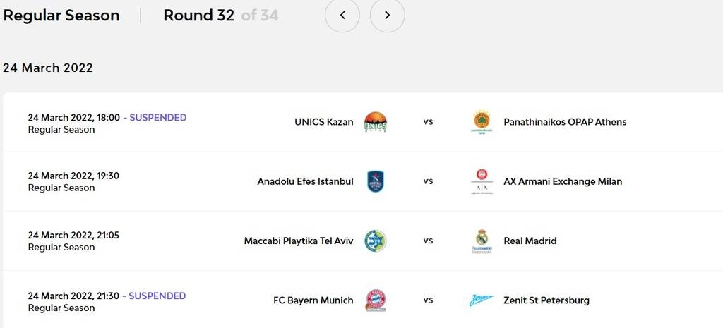Open the Zenit St Petersburg team link
723x328 pixels.
546,300
